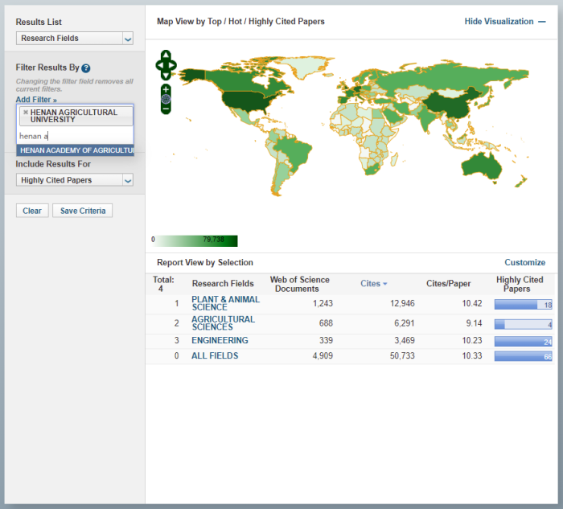Pan the map down with the bottom arrow
563x509 pixels.
coord(166,76)
